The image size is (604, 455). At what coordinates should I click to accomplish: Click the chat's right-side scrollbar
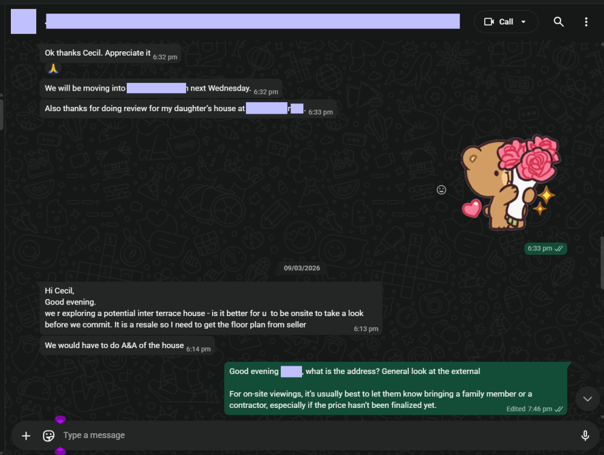pos(602,260)
